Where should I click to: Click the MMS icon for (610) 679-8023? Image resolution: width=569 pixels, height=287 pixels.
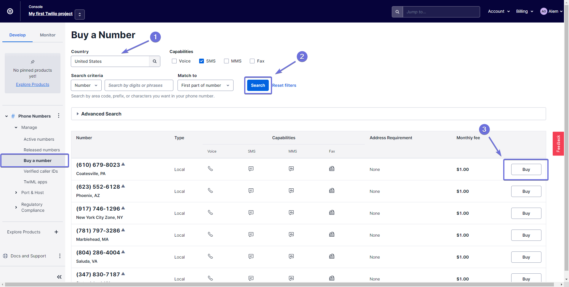[291, 169]
